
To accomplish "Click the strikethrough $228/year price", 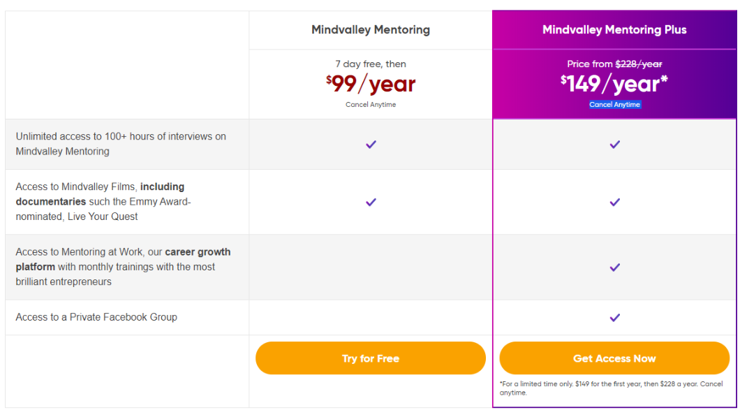I will 638,64.
